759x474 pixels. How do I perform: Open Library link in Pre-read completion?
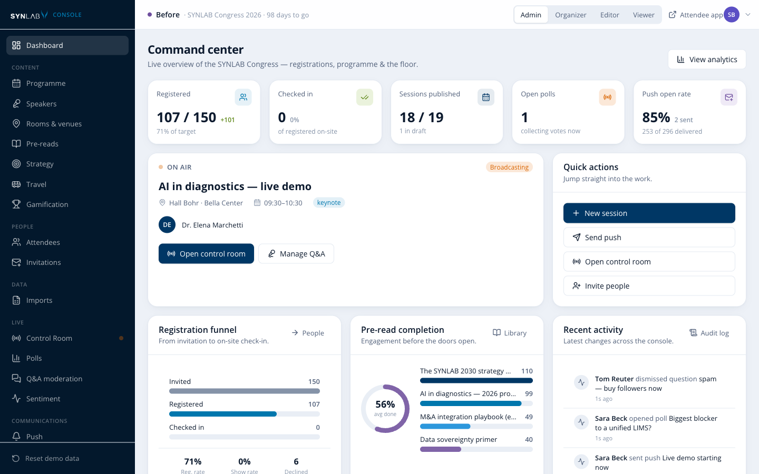click(510, 333)
